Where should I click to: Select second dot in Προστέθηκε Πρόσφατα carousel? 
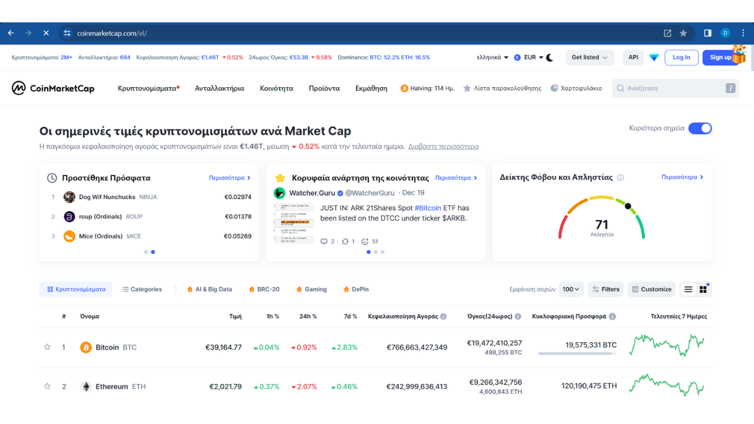(153, 252)
